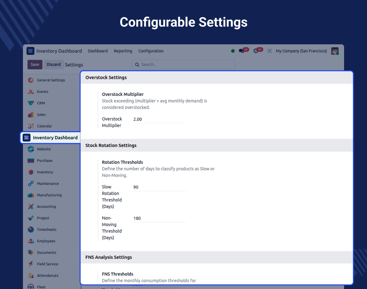Image resolution: width=367 pixels, height=289 pixels.
Task: Edit Overstock Multiplier value 2.00
Action: click(x=160, y=120)
